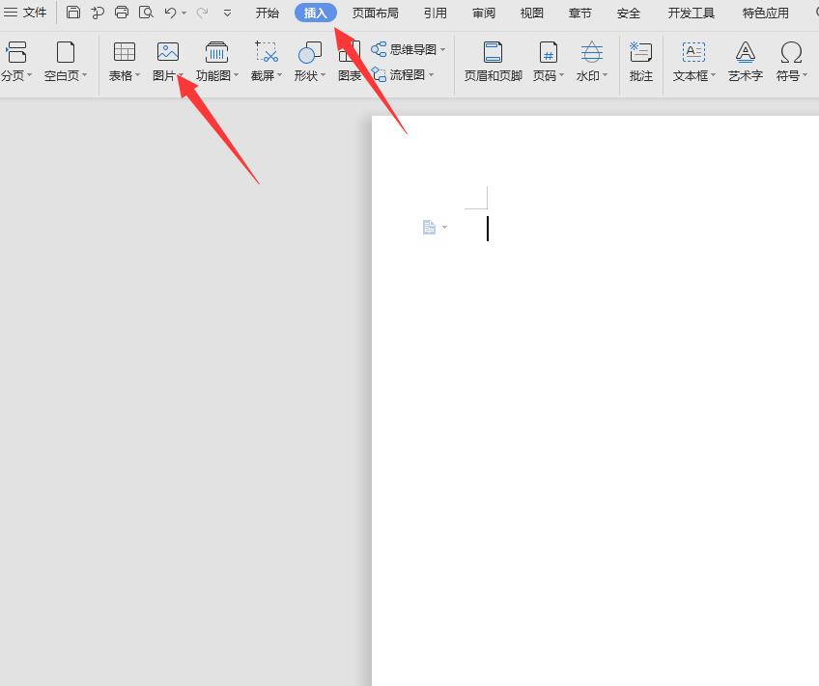
Task: Open the 引用 tab
Action: pos(435,13)
